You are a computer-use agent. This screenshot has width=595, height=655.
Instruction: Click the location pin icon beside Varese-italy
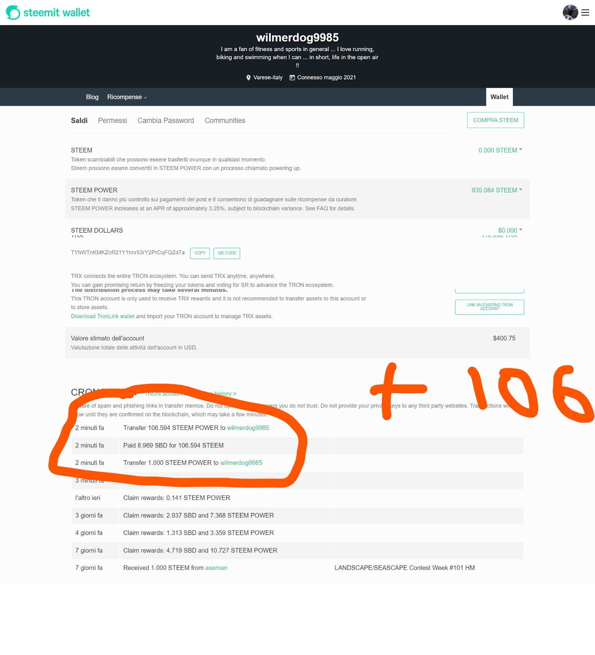[x=248, y=77]
